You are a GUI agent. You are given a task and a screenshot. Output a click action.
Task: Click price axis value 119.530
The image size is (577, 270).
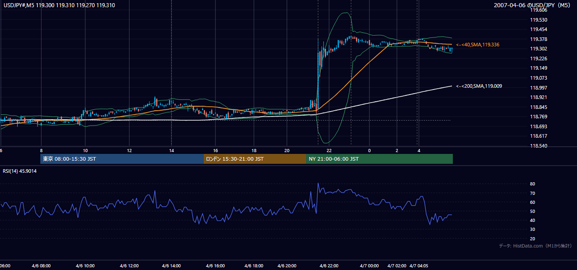[x=538, y=20]
